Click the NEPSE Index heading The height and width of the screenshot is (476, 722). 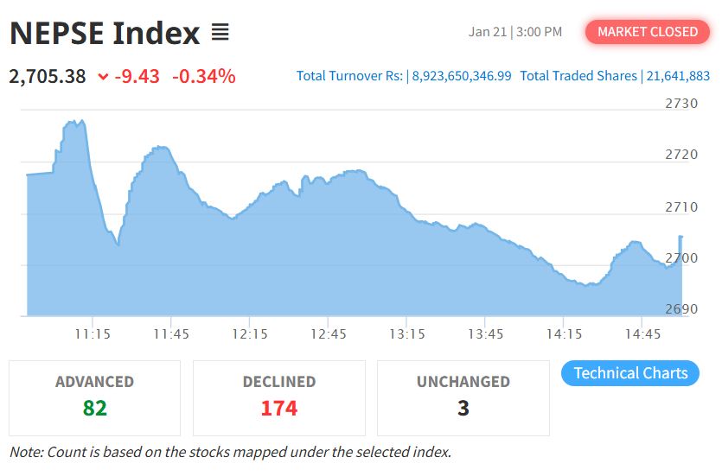pyautogui.click(x=105, y=33)
